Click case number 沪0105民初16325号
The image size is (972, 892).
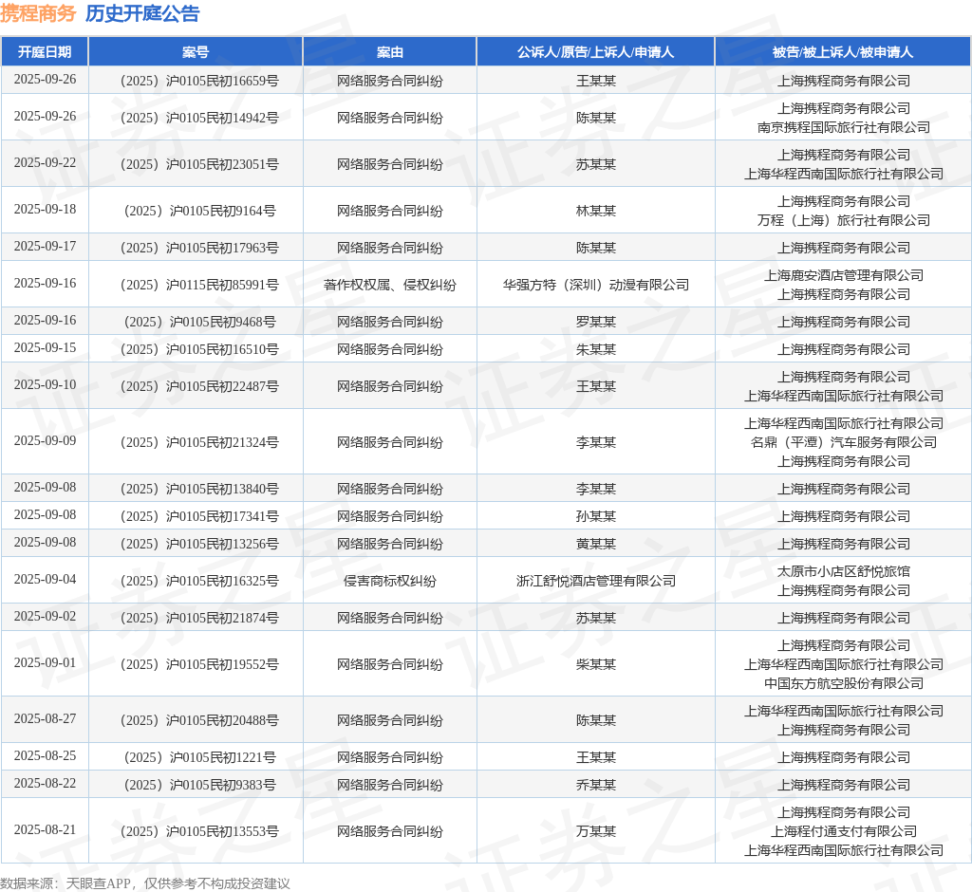199,580
